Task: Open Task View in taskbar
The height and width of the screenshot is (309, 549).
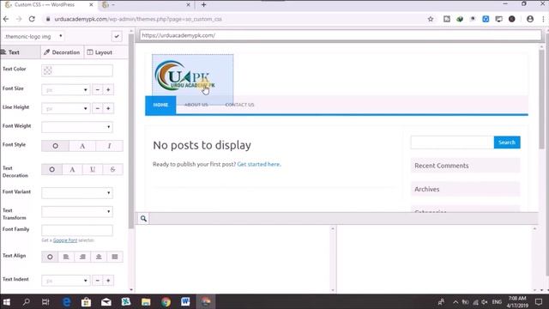Action: (45, 301)
